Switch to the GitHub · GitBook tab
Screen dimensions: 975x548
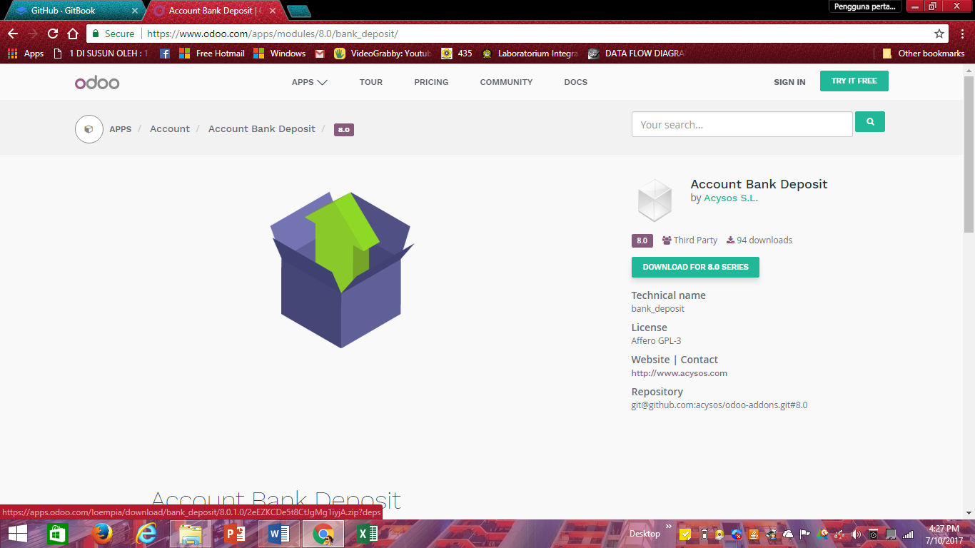[74, 11]
